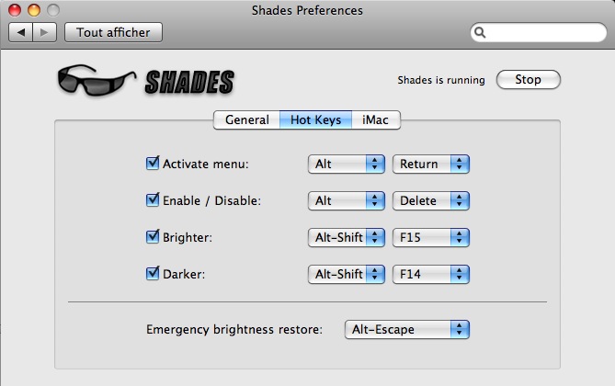Open the Brighter Alt-Shift modifier dropdown
615x386 pixels.
(346, 237)
